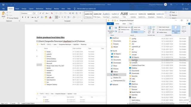Viewport: 191px width, 107px height.
Task: Open the font size dropdown
Action: click(38, 13)
